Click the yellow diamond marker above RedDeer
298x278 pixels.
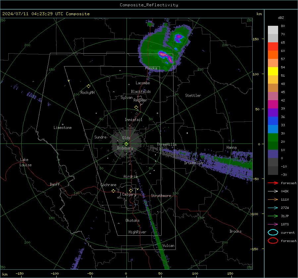[136, 107]
